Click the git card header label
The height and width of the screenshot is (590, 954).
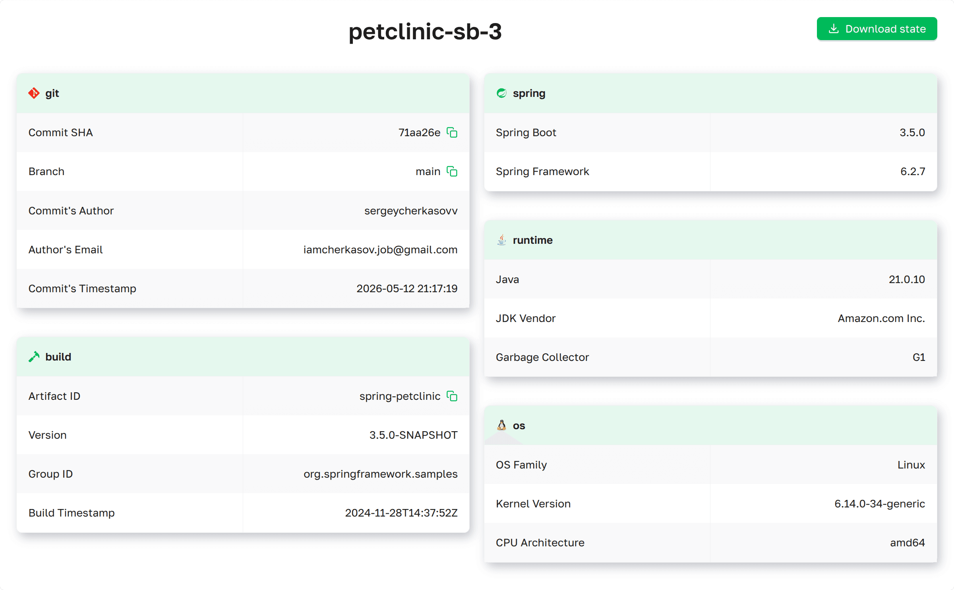[52, 93]
